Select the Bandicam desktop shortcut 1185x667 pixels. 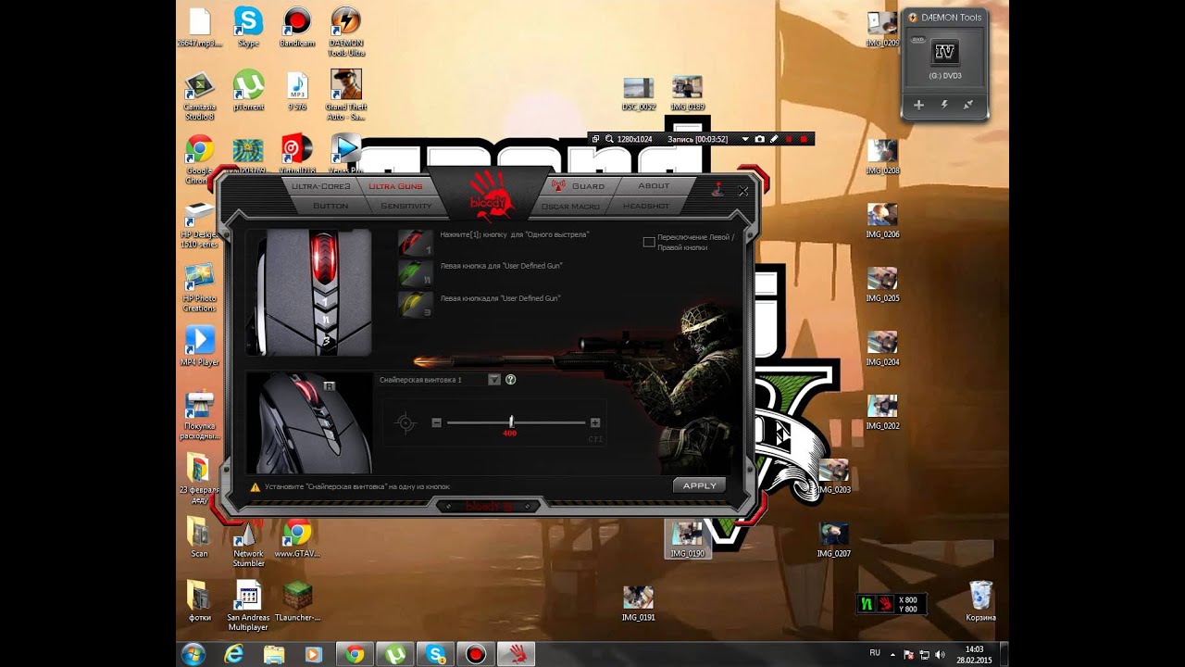(x=297, y=27)
